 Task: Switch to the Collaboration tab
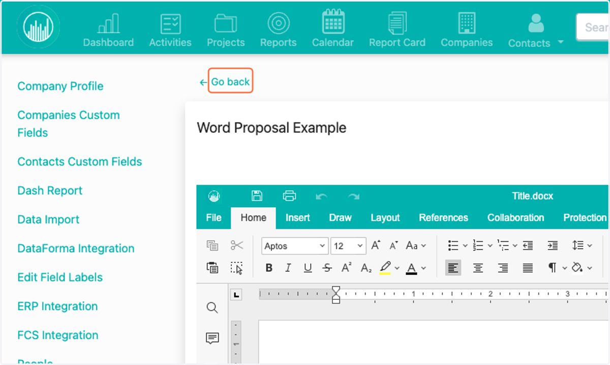pyautogui.click(x=515, y=218)
